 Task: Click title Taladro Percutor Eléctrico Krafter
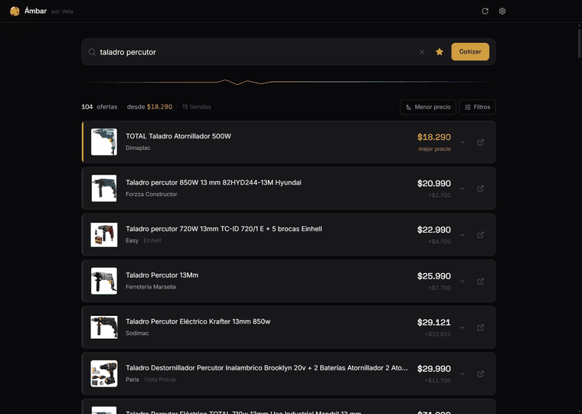pos(198,321)
